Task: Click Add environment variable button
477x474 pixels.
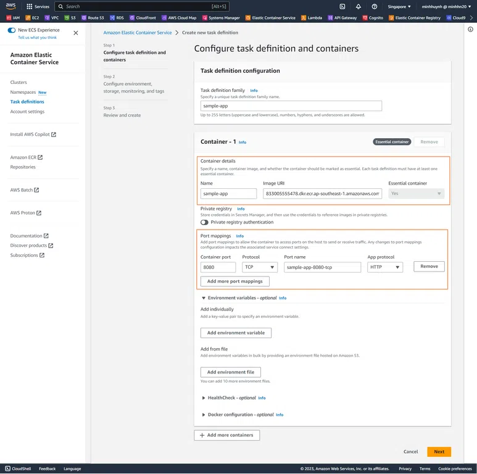Action: coord(236,333)
